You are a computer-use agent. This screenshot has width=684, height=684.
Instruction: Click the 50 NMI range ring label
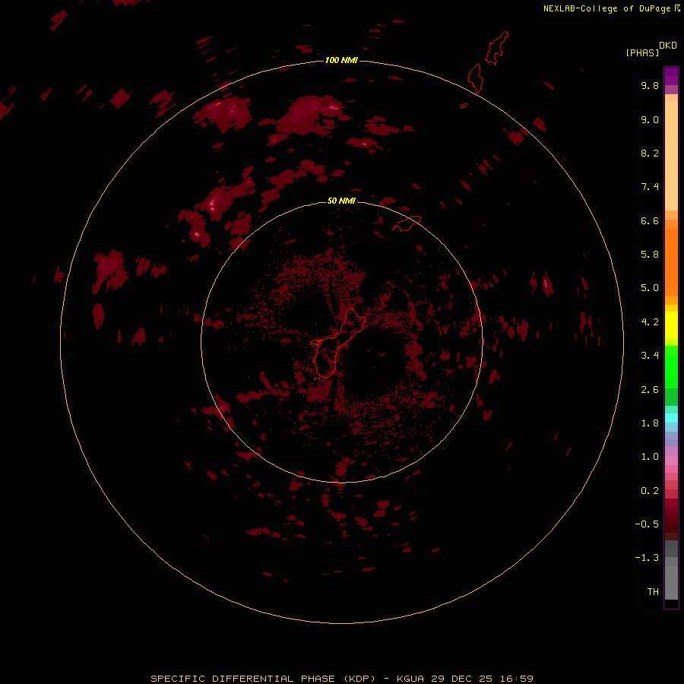coord(341,201)
